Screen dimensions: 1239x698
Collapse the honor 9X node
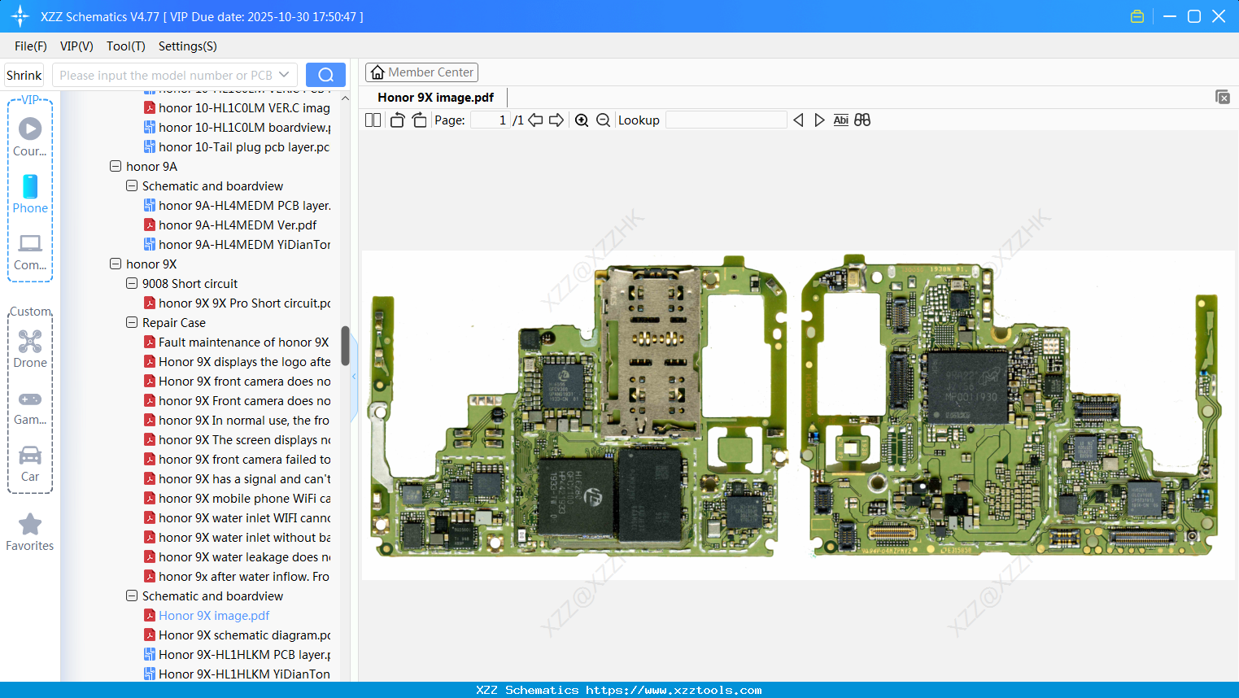[x=116, y=264]
